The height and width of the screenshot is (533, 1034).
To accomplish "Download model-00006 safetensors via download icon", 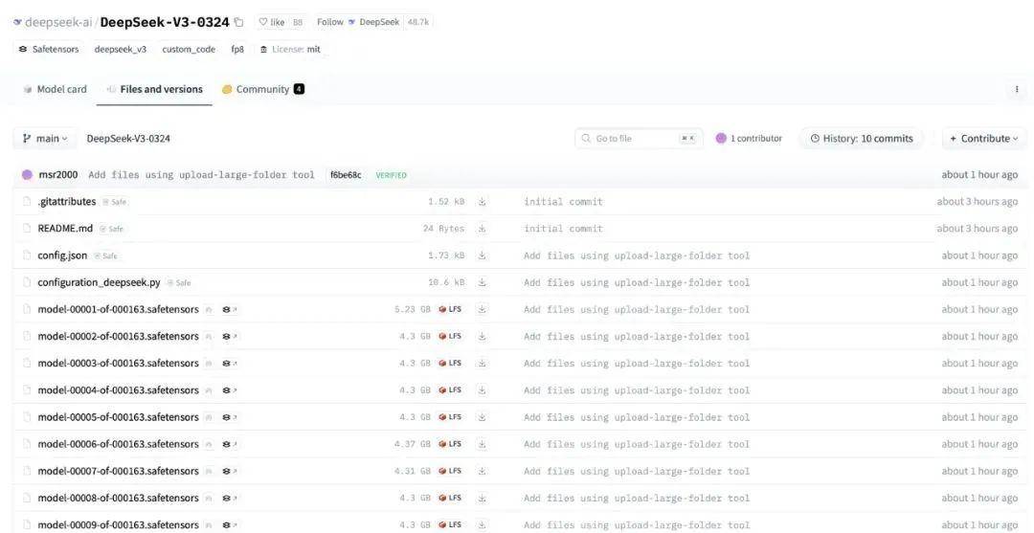I will pos(482,444).
